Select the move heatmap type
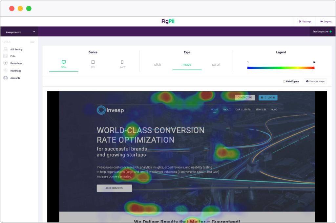336x223 pixels. (x=187, y=65)
